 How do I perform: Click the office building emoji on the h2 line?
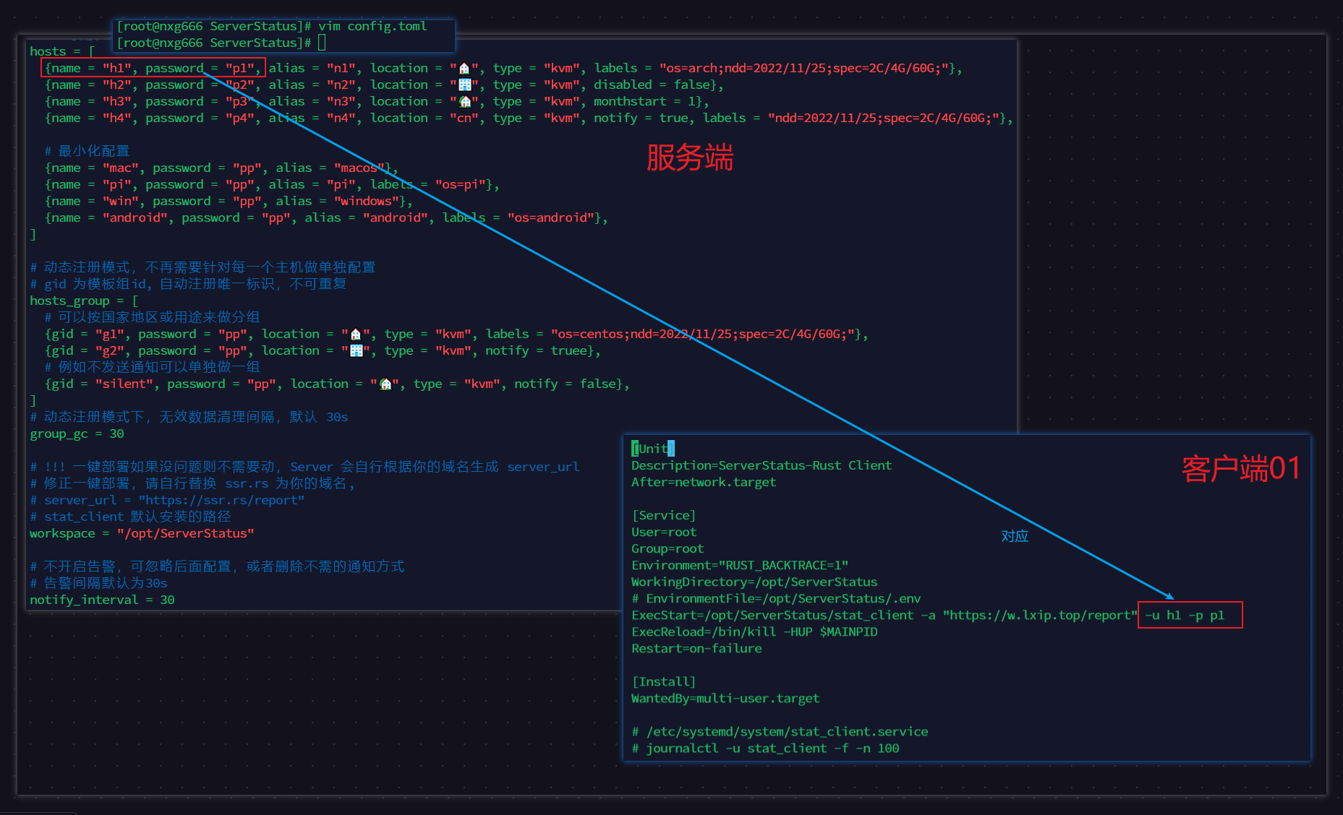[464, 85]
